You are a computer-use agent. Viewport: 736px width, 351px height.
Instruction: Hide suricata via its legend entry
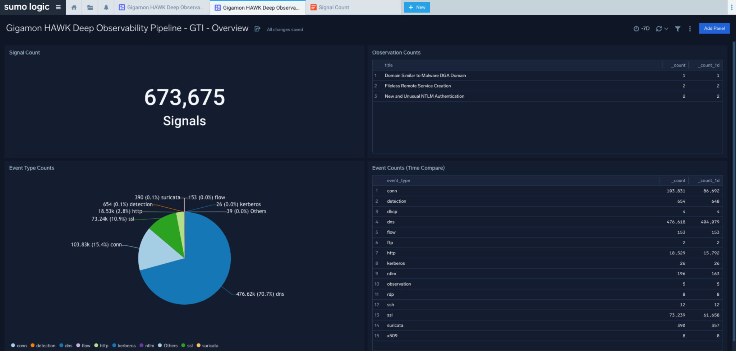(208, 346)
